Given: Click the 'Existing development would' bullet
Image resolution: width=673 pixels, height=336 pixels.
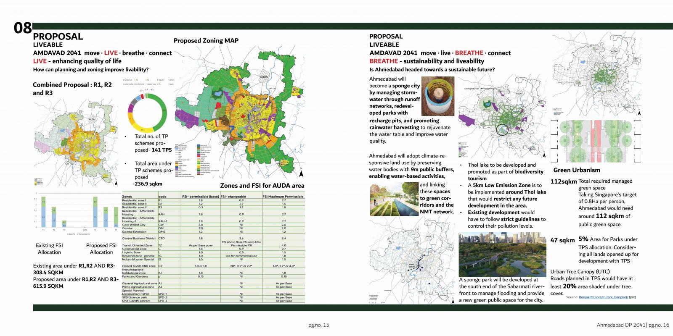Looking at the screenshot, I should (507, 219).
